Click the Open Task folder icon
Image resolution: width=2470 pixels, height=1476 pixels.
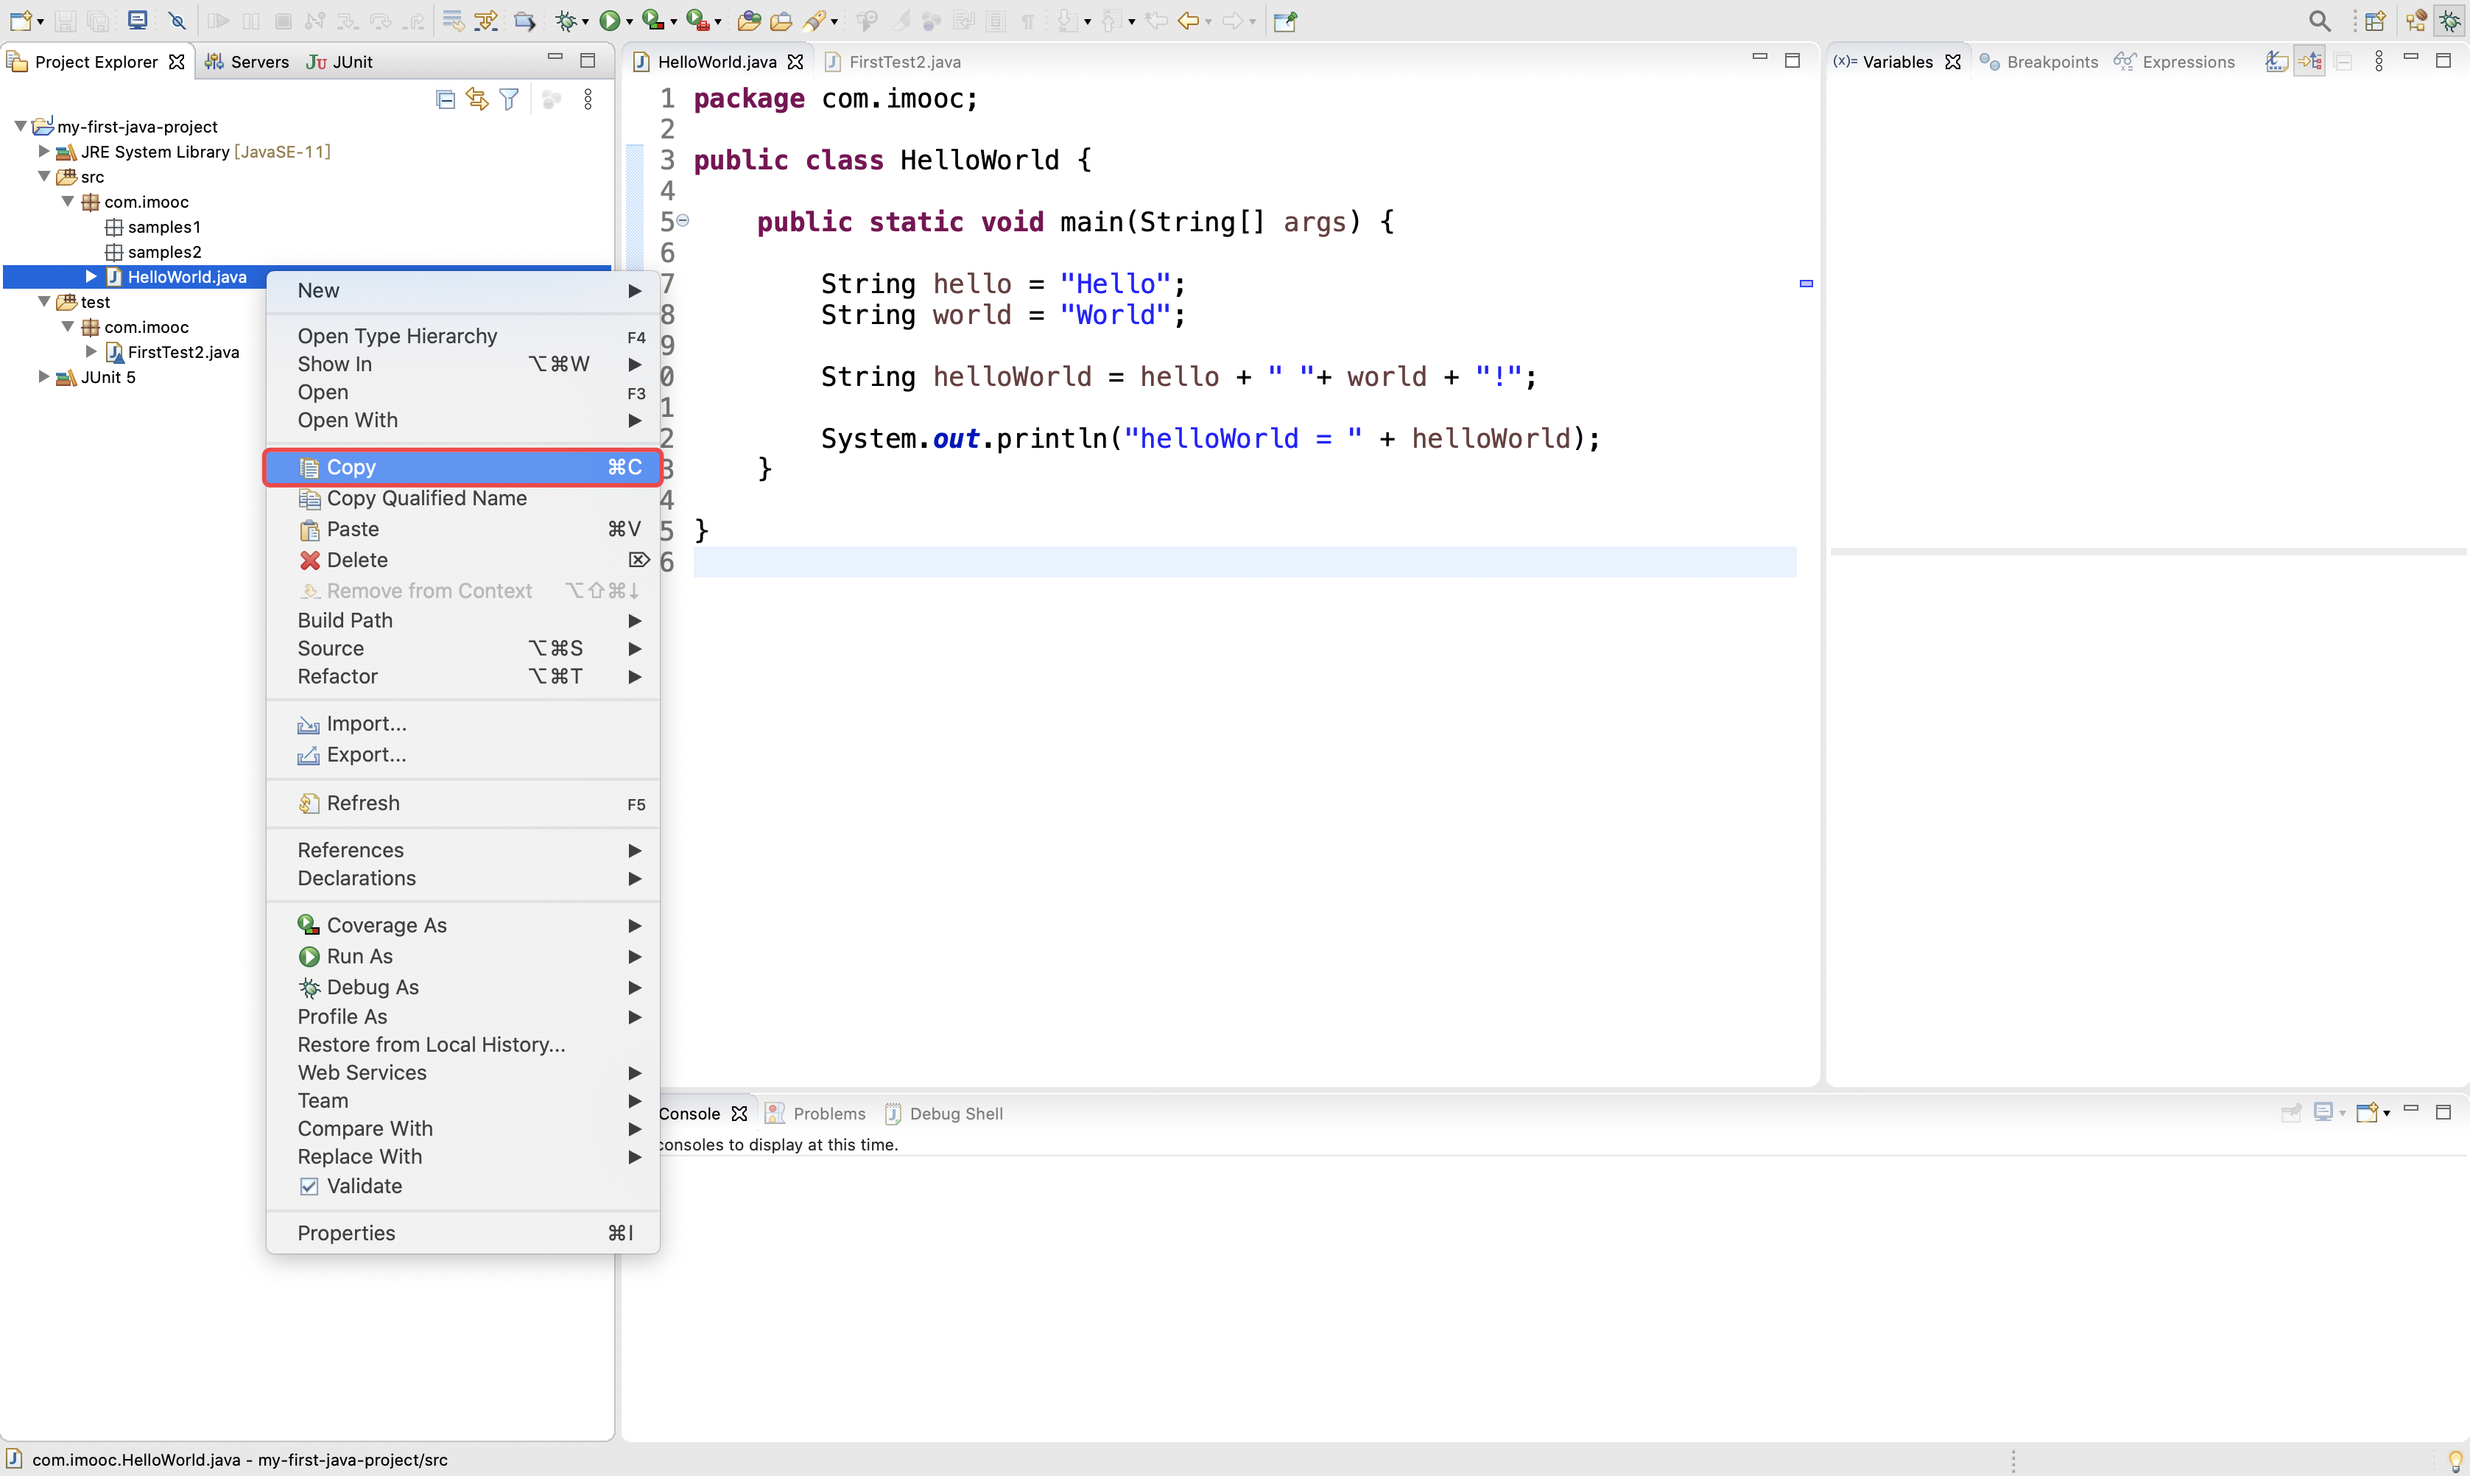(781, 21)
